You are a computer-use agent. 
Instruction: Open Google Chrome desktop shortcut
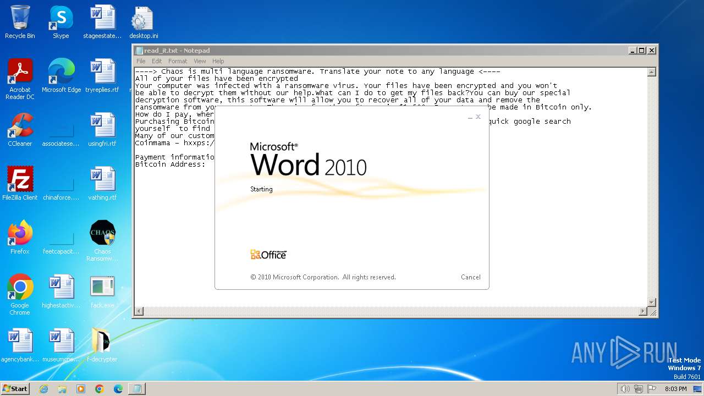tap(20, 295)
